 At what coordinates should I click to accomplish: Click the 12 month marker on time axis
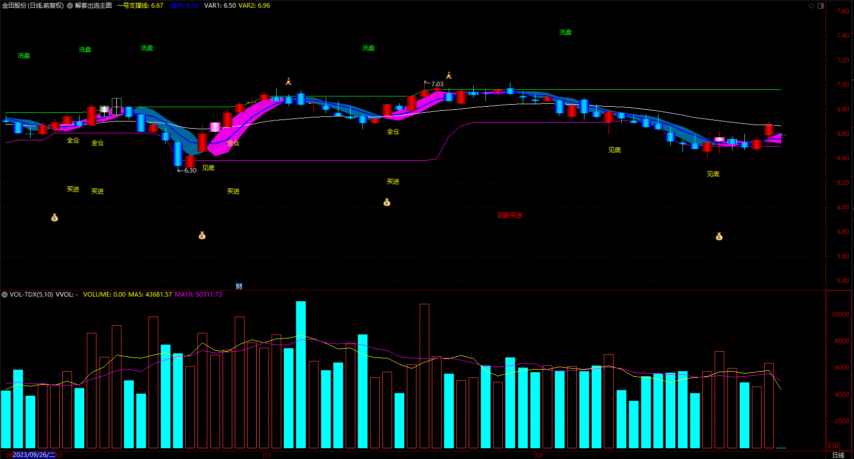[539, 455]
